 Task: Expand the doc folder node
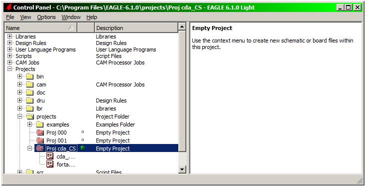tap(20, 92)
